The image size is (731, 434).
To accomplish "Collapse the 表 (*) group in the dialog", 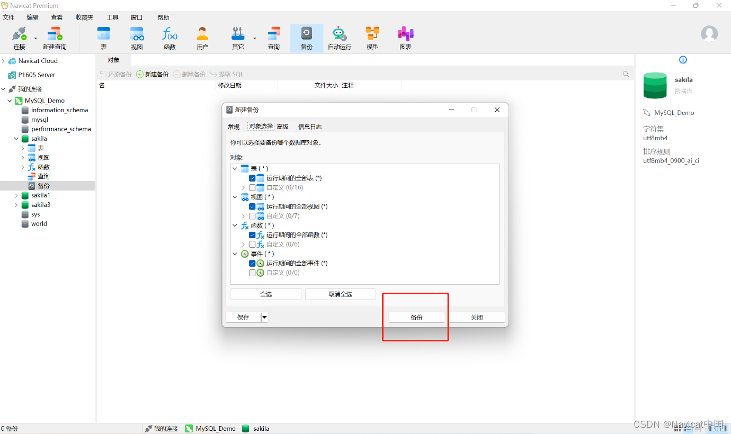I will point(235,169).
